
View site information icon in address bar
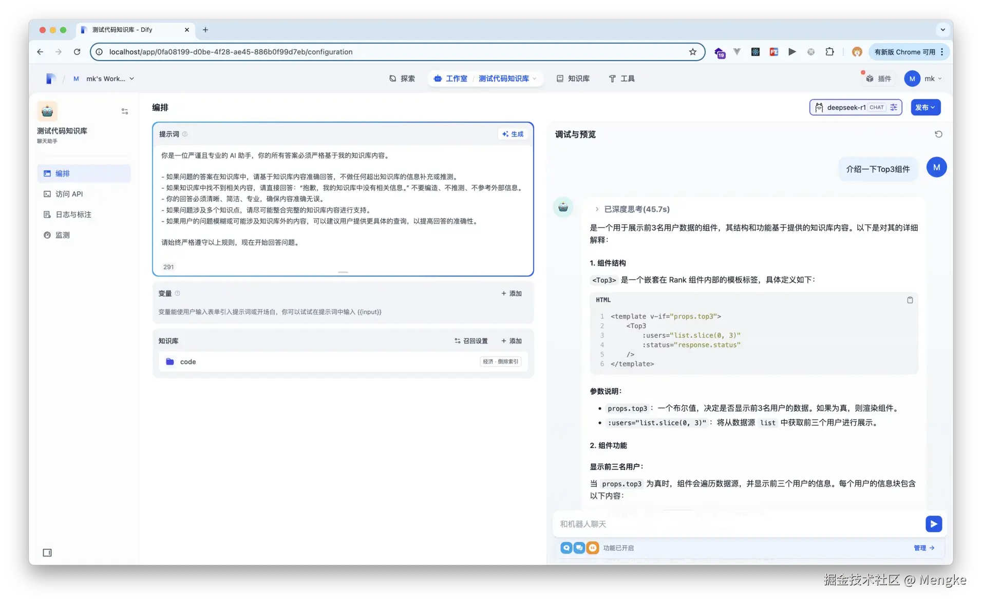pyautogui.click(x=99, y=52)
